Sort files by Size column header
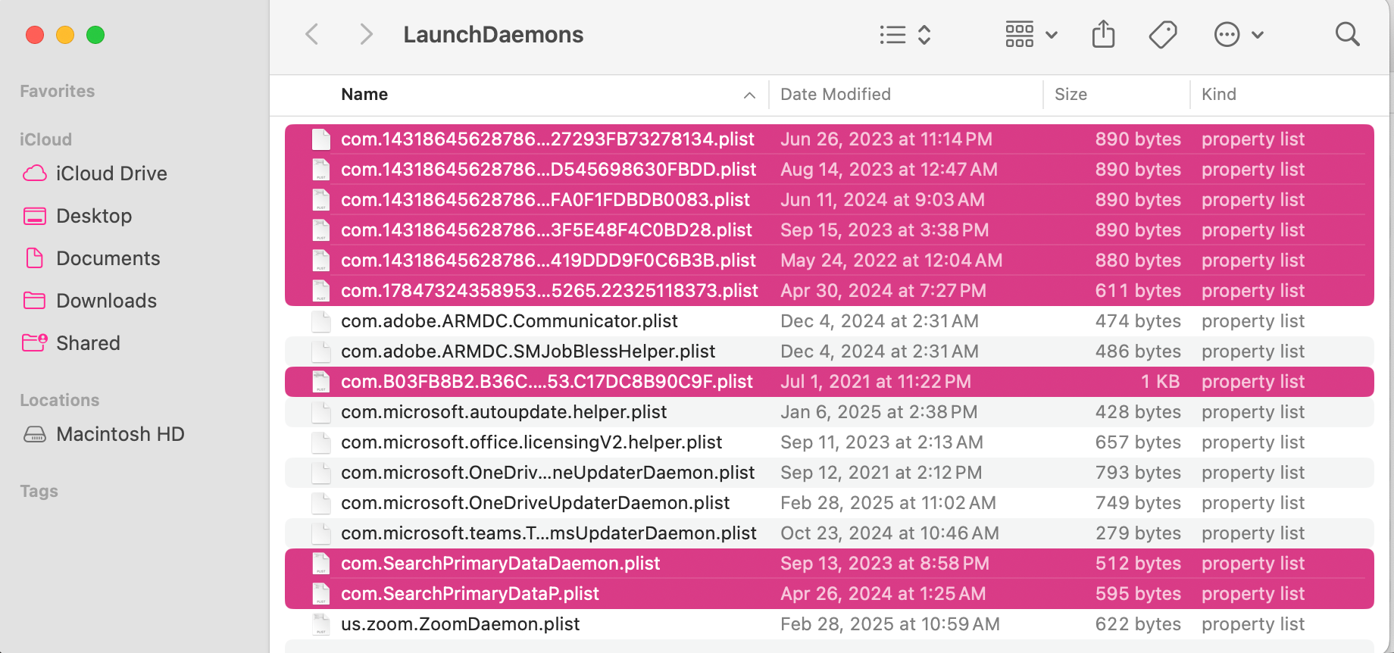 [1071, 95]
